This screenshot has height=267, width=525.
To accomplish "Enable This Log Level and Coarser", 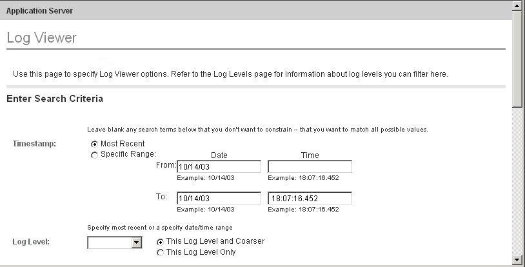I will coord(160,242).
